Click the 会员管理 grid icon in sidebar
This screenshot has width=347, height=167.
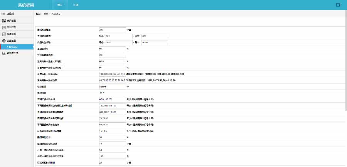pos(3,20)
